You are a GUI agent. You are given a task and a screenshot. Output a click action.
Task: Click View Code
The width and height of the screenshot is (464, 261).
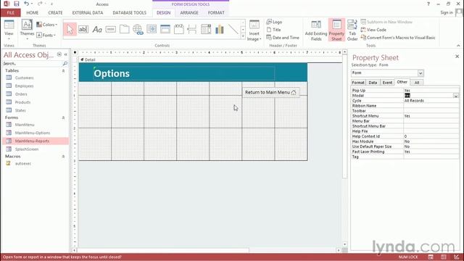pyautogui.click(x=373, y=30)
